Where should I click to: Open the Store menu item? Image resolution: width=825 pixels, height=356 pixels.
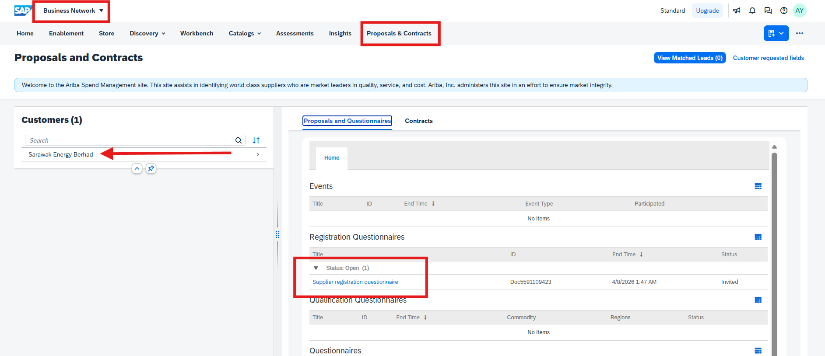click(106, 33)
